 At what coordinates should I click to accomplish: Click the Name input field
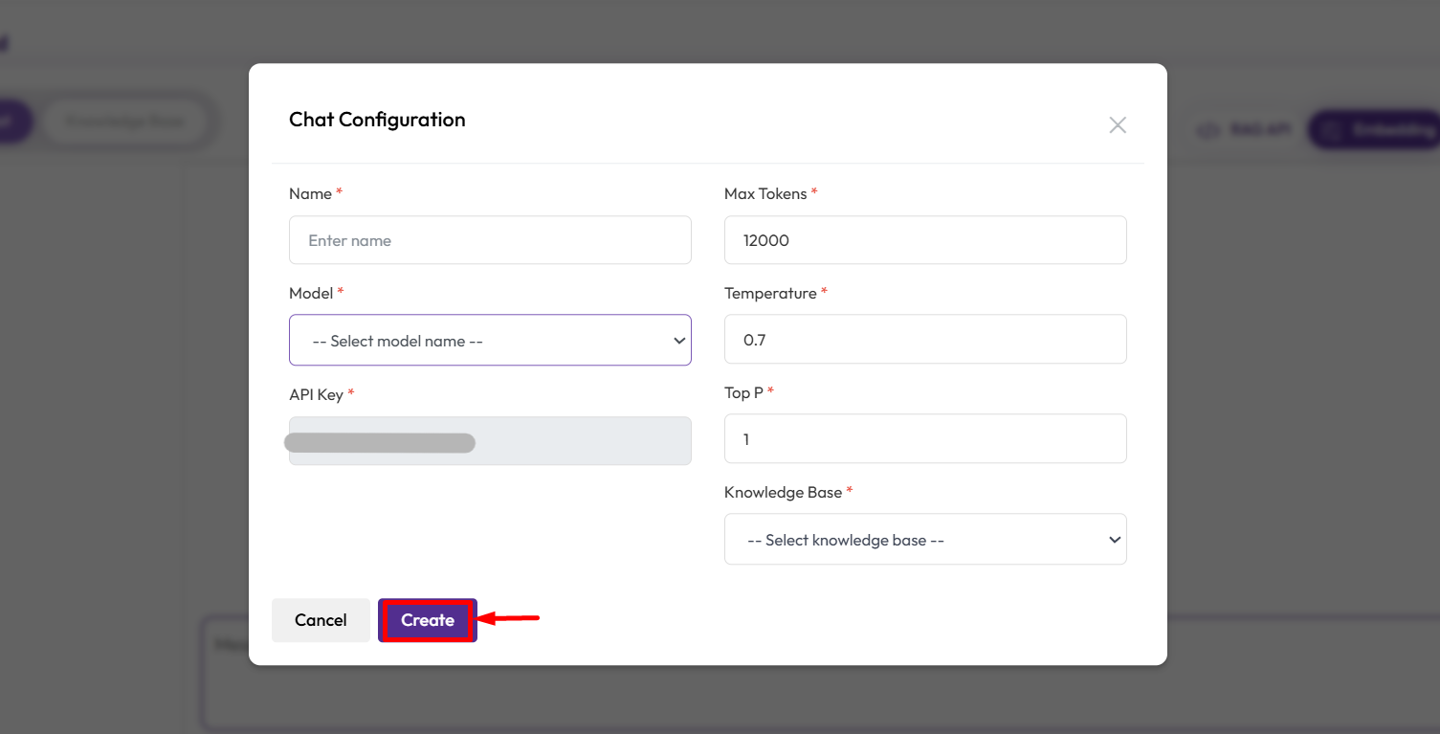490,240
